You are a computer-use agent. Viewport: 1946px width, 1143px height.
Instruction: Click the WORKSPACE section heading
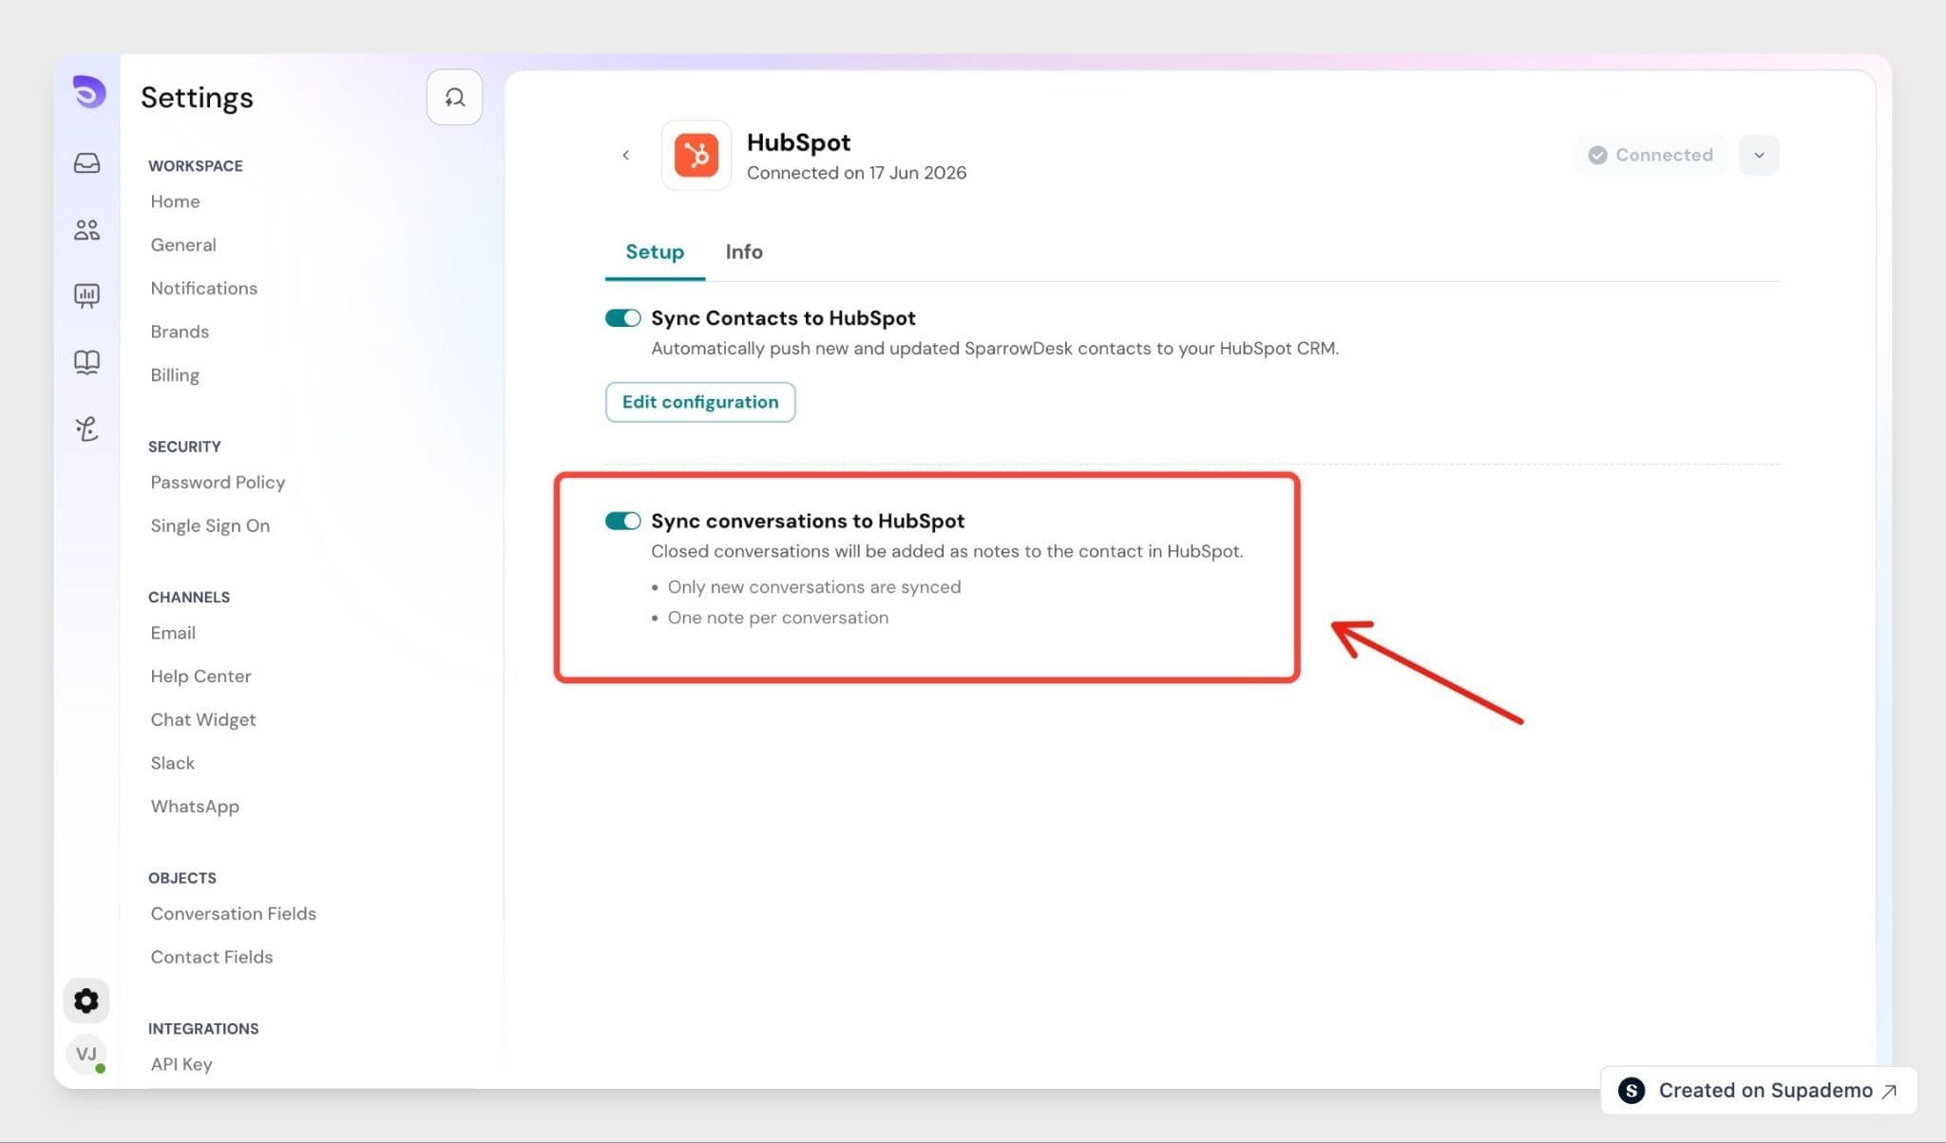(196, 165)
